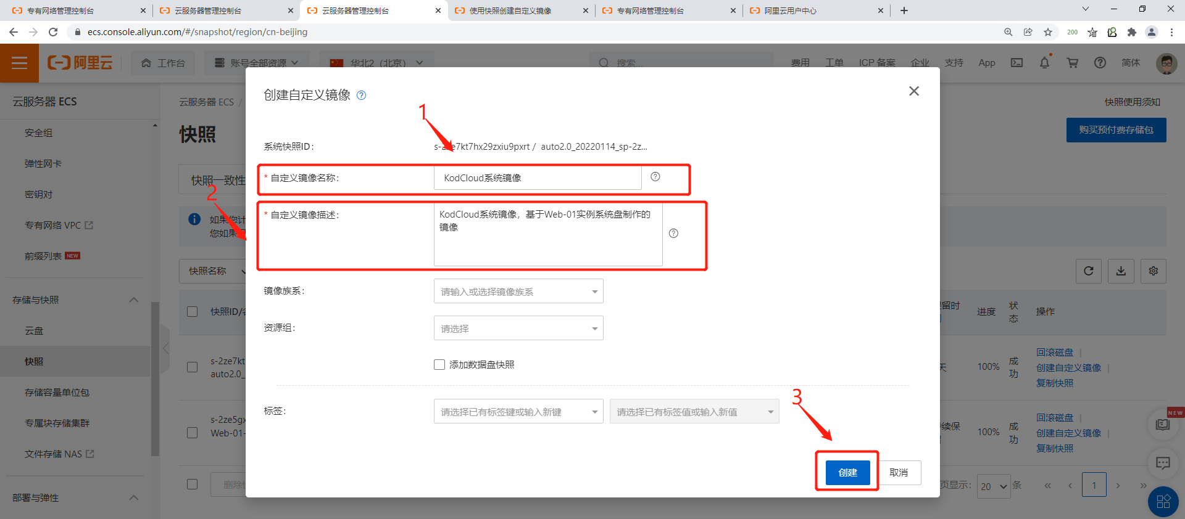
Task: Select 存储容量单位包 in sidebar
Action: 57,392
